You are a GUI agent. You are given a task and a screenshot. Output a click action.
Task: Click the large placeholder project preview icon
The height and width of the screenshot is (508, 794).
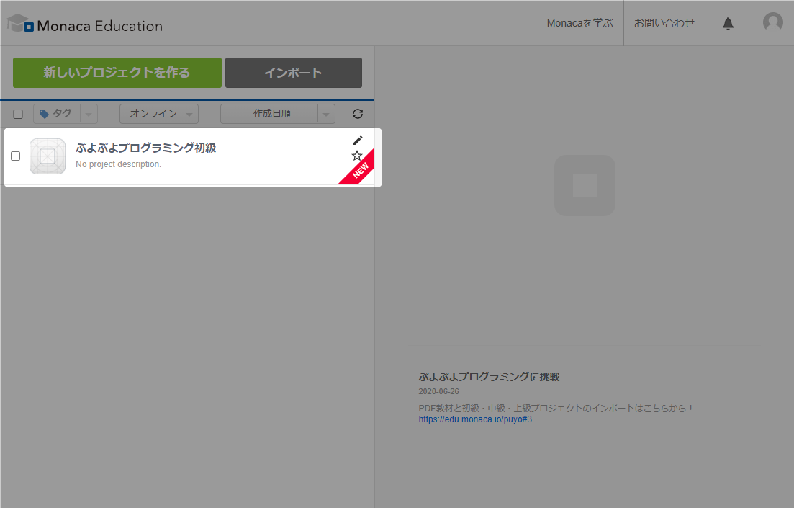[x=585, y=186]
